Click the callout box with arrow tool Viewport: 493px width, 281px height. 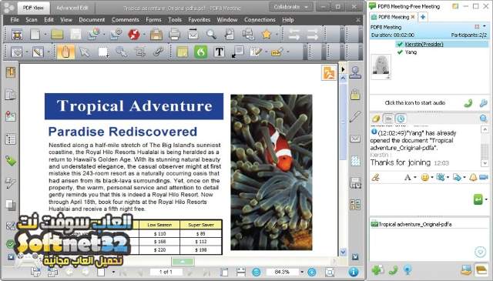[238, 52]
